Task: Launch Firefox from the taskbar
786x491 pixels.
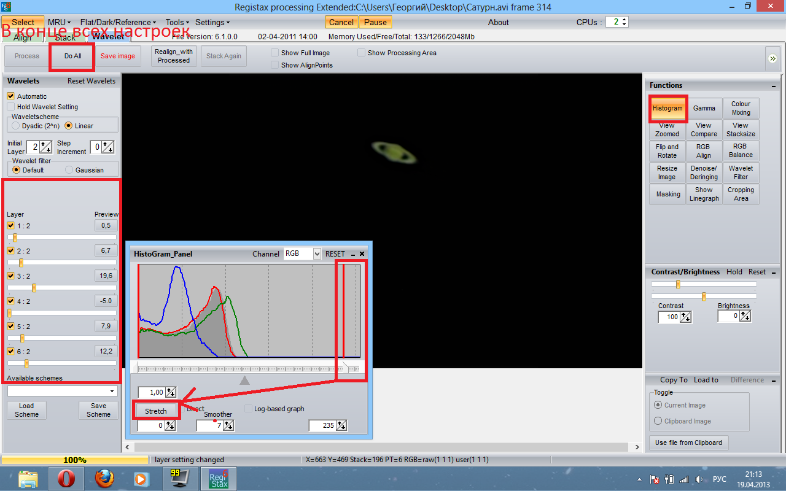Action: (104, 479)
